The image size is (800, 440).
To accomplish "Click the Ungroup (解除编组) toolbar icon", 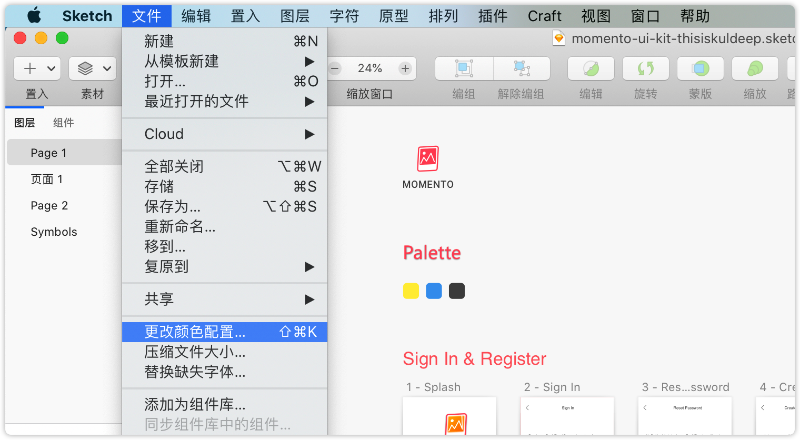I will [522, 68].
